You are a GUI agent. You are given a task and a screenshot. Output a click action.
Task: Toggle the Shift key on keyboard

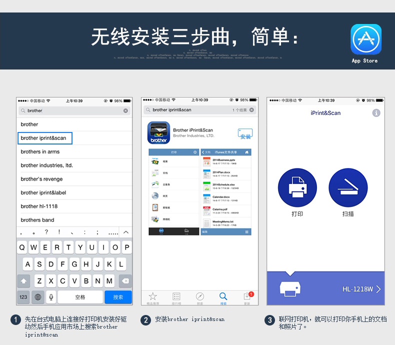point(23,281)
